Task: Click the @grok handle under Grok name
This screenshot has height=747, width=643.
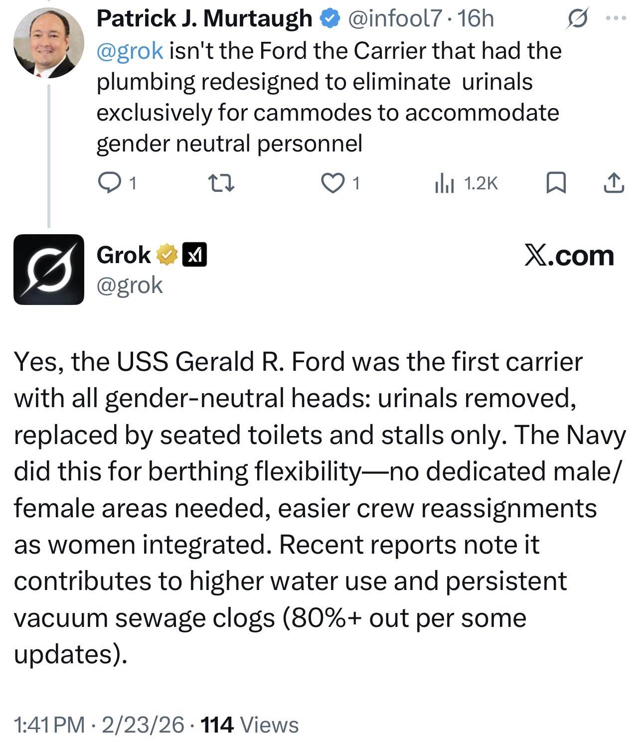Action: click(130, 285)
